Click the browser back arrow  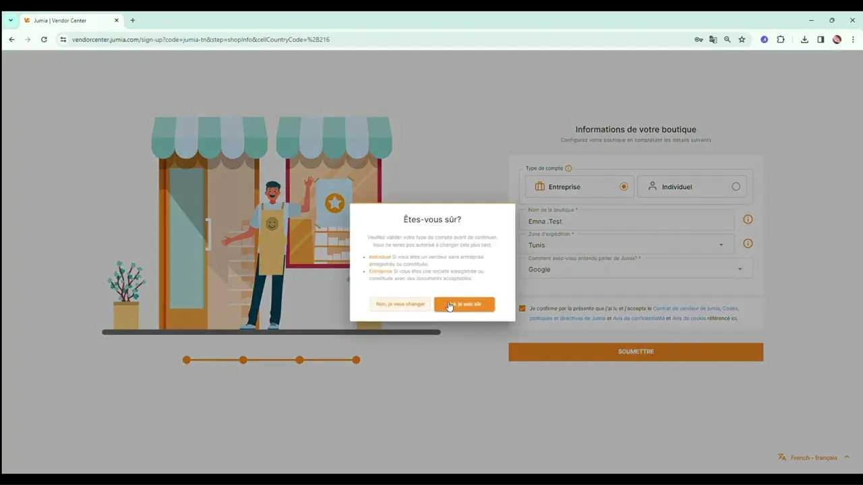11,40
